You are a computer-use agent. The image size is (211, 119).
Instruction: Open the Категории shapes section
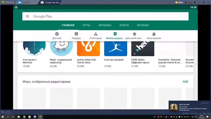point(96,36)
